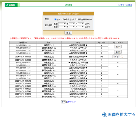Image resolution: width=137 pixels, height=118 pixels.
Task: Open the start month dropdown
Action: tap(72, 24)
